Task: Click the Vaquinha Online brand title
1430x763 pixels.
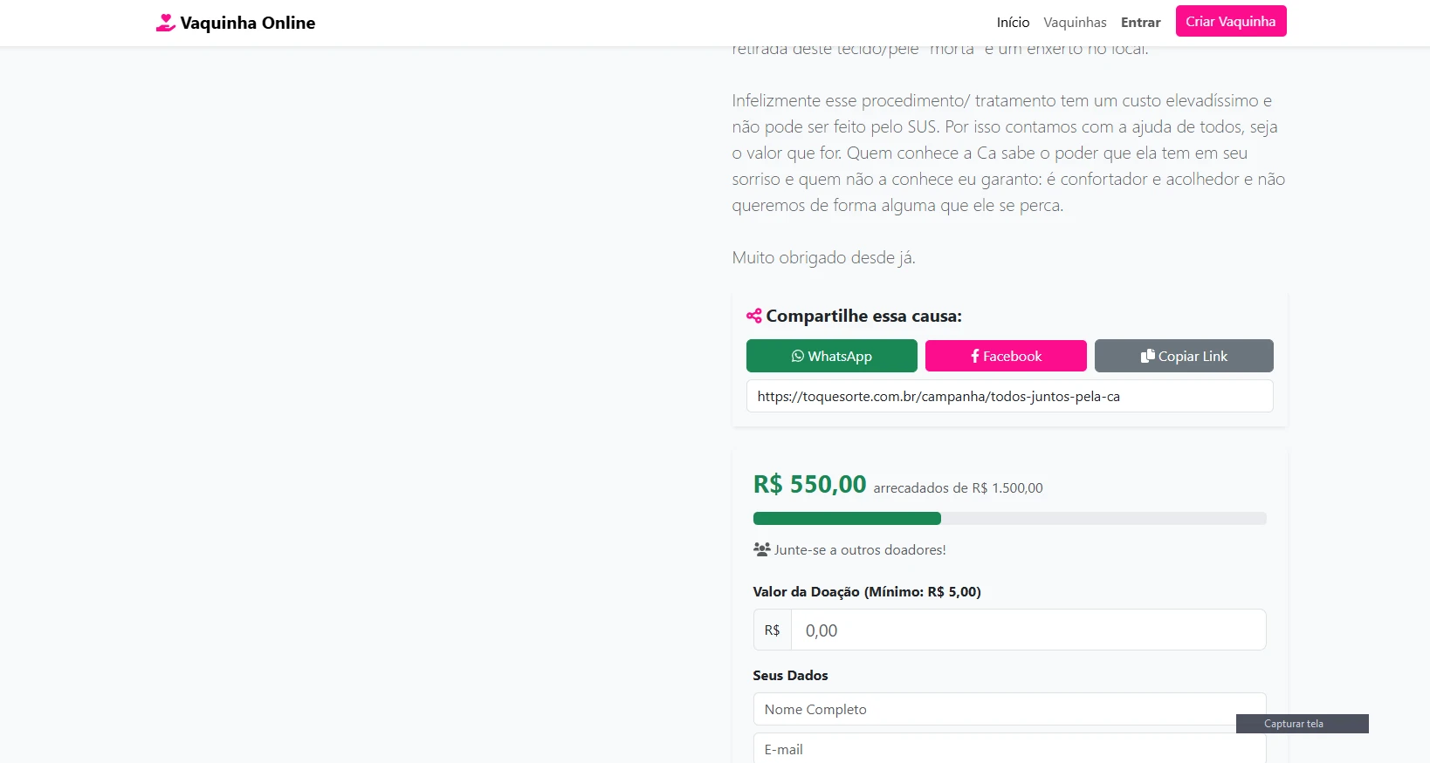Action: [248, 23]
